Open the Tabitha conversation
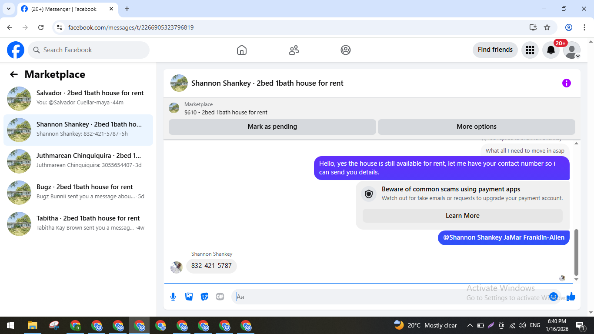The width and height of the screenshot is (594, 334). [78, 224]
